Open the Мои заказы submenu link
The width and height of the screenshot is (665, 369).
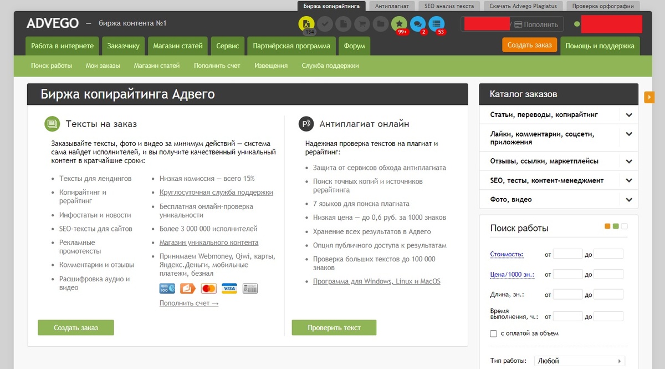click(103, 65)
